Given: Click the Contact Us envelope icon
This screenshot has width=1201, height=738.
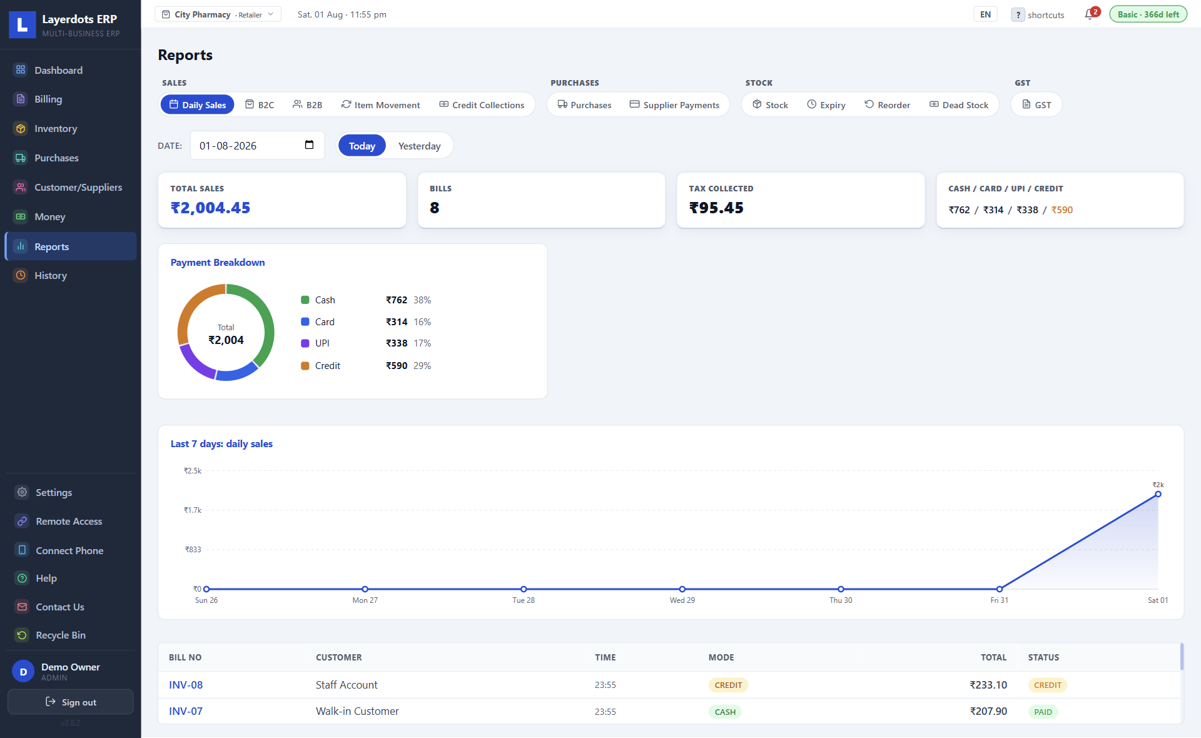Looking at the screenshot, I should (22, 607).
